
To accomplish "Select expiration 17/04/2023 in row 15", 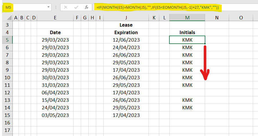I will click(126, 115).
